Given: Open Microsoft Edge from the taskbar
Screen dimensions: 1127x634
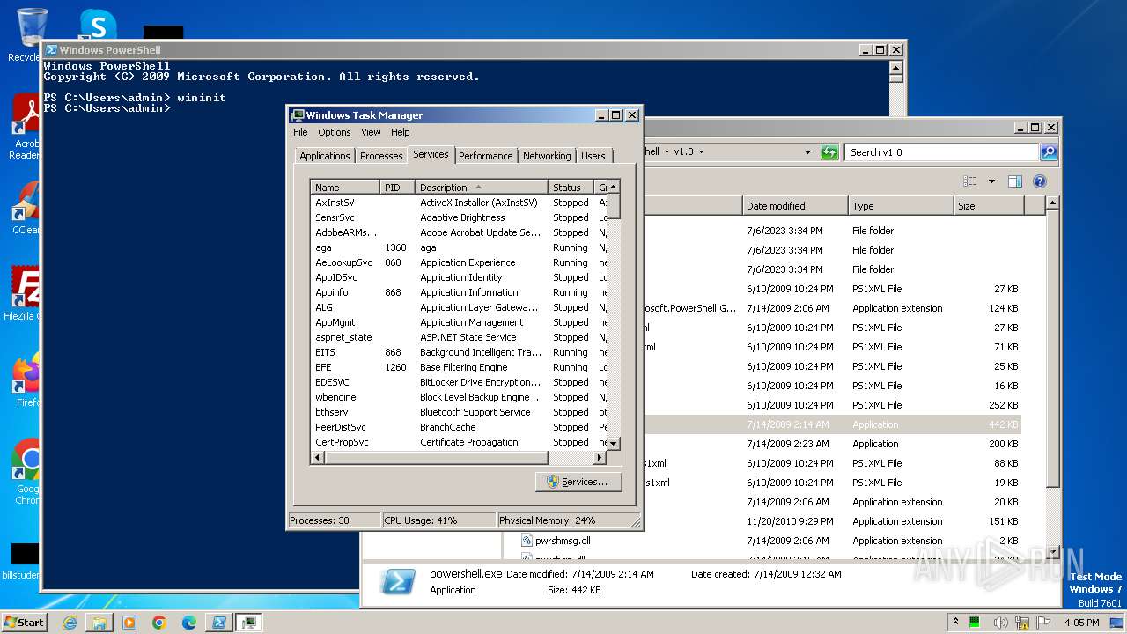Looking at the screenshot, I should (x=189, y=623).
